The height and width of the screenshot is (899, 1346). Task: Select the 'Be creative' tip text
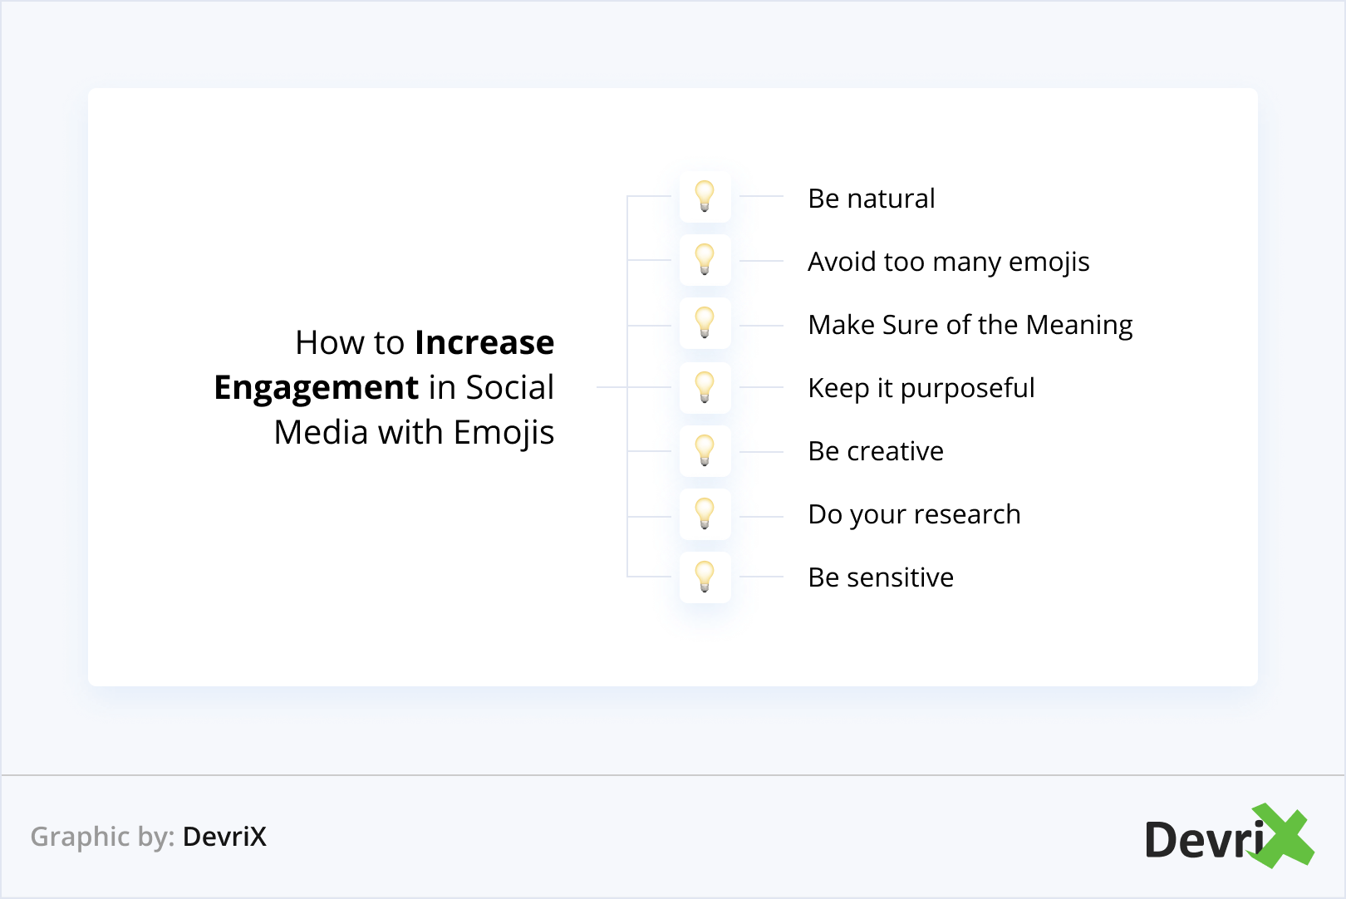coord(875,451)
